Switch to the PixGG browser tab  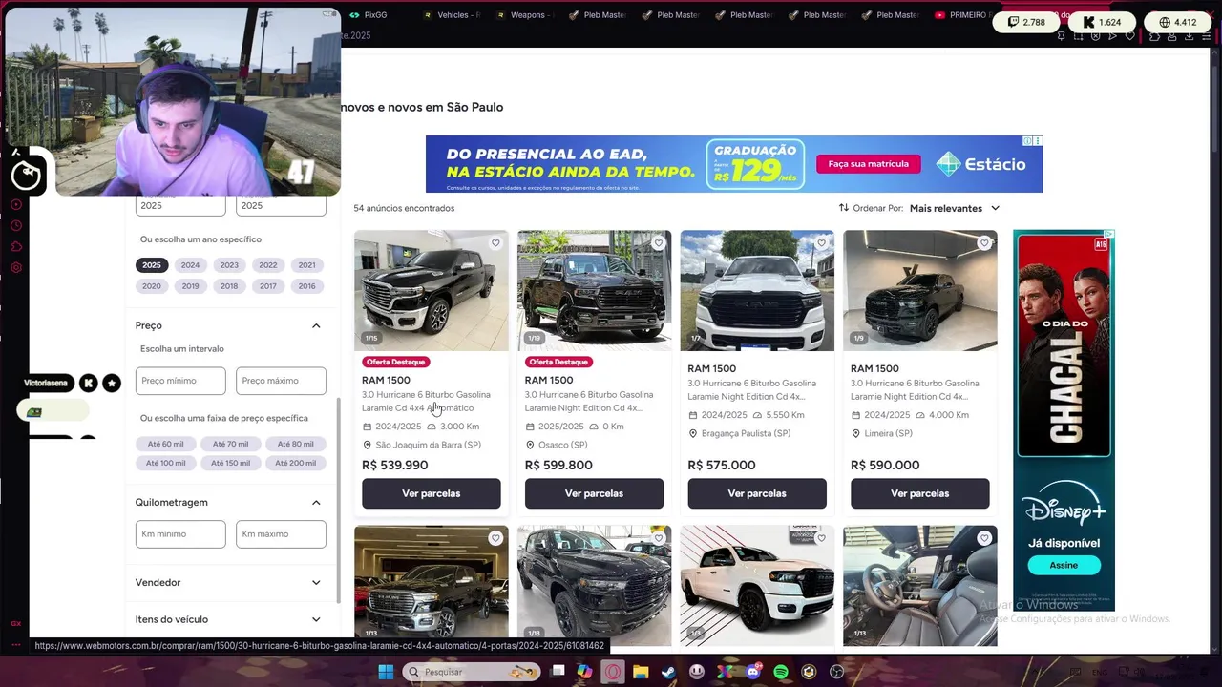[x=369, y=15]
